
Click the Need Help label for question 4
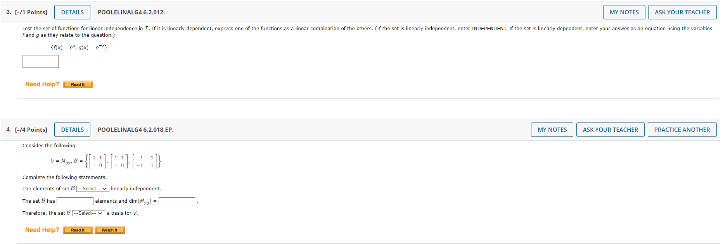point(42,229)
